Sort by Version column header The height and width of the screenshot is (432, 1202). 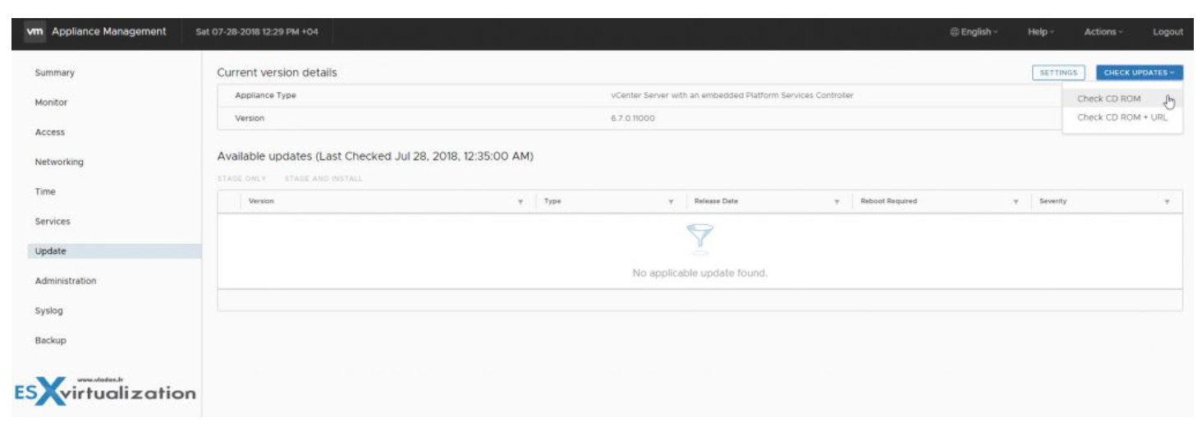point(261,202)
